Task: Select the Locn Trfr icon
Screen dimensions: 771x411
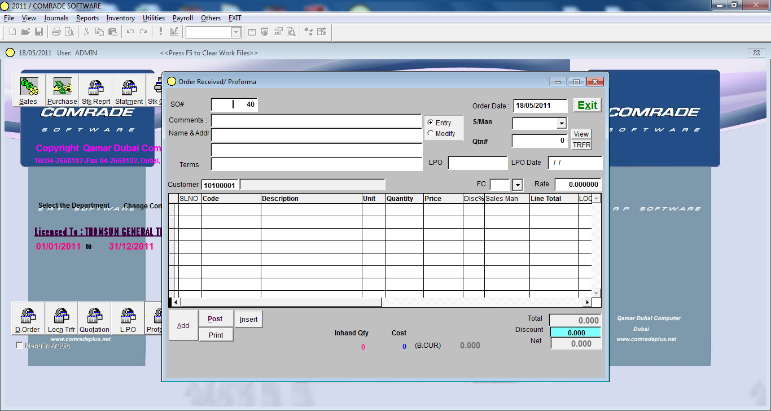Action: [x=60, y=318]
